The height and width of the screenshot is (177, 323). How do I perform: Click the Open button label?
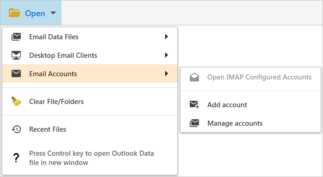(x=35, y=13)
